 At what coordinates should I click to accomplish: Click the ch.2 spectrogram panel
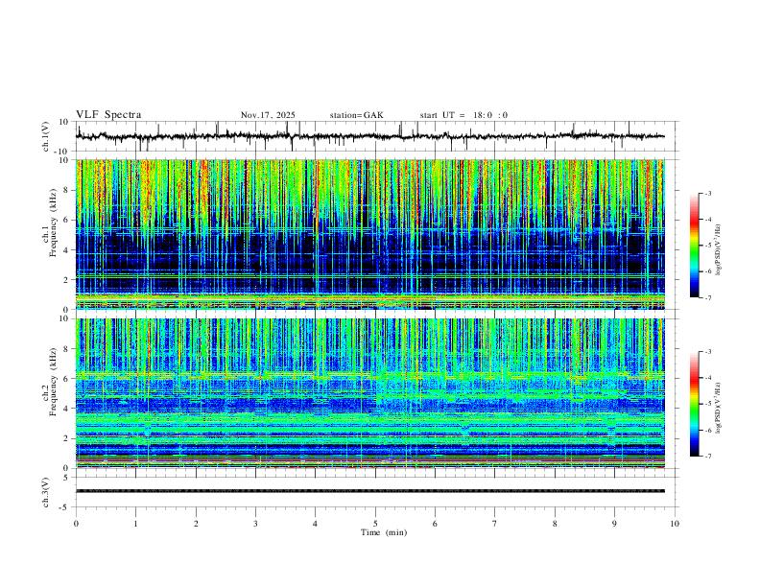pyautogui.click(x=370, y=393)
